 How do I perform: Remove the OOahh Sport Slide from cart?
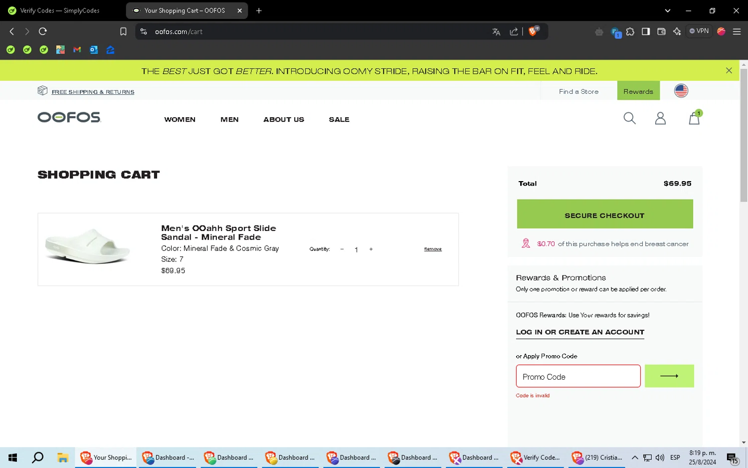[x=433, y=249]
